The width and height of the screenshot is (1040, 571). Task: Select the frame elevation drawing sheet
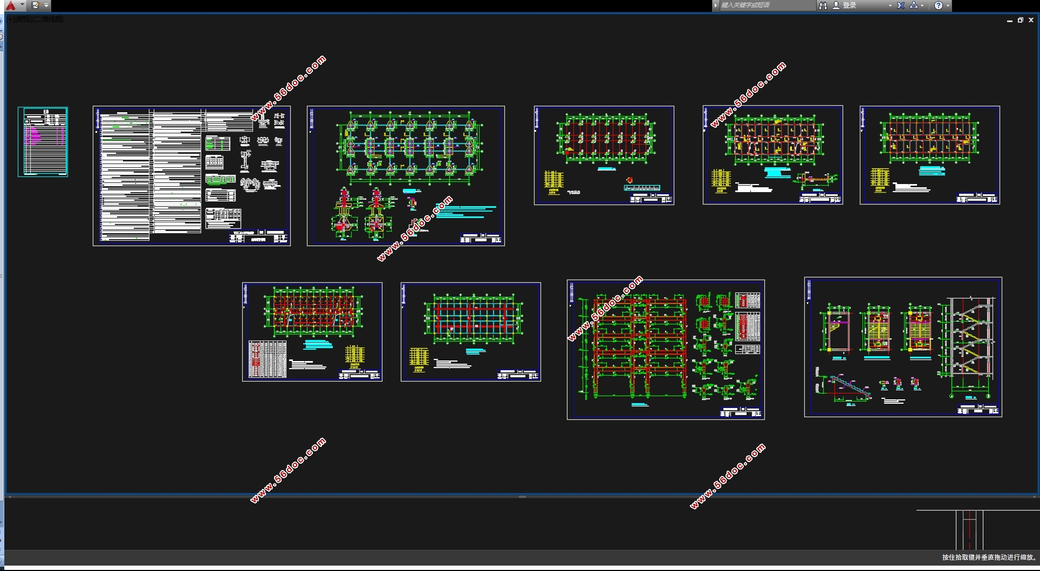click(x=666, y=350)
